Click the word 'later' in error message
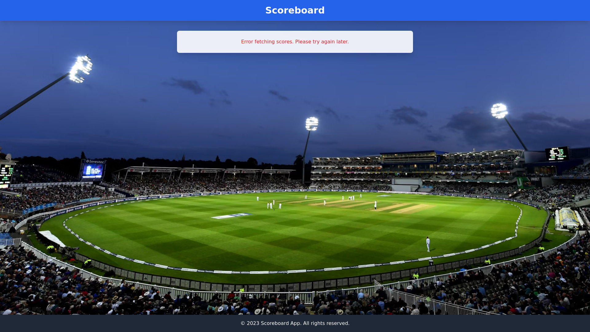Viewport: 590px width, 332px height. (x=341, y=42)
